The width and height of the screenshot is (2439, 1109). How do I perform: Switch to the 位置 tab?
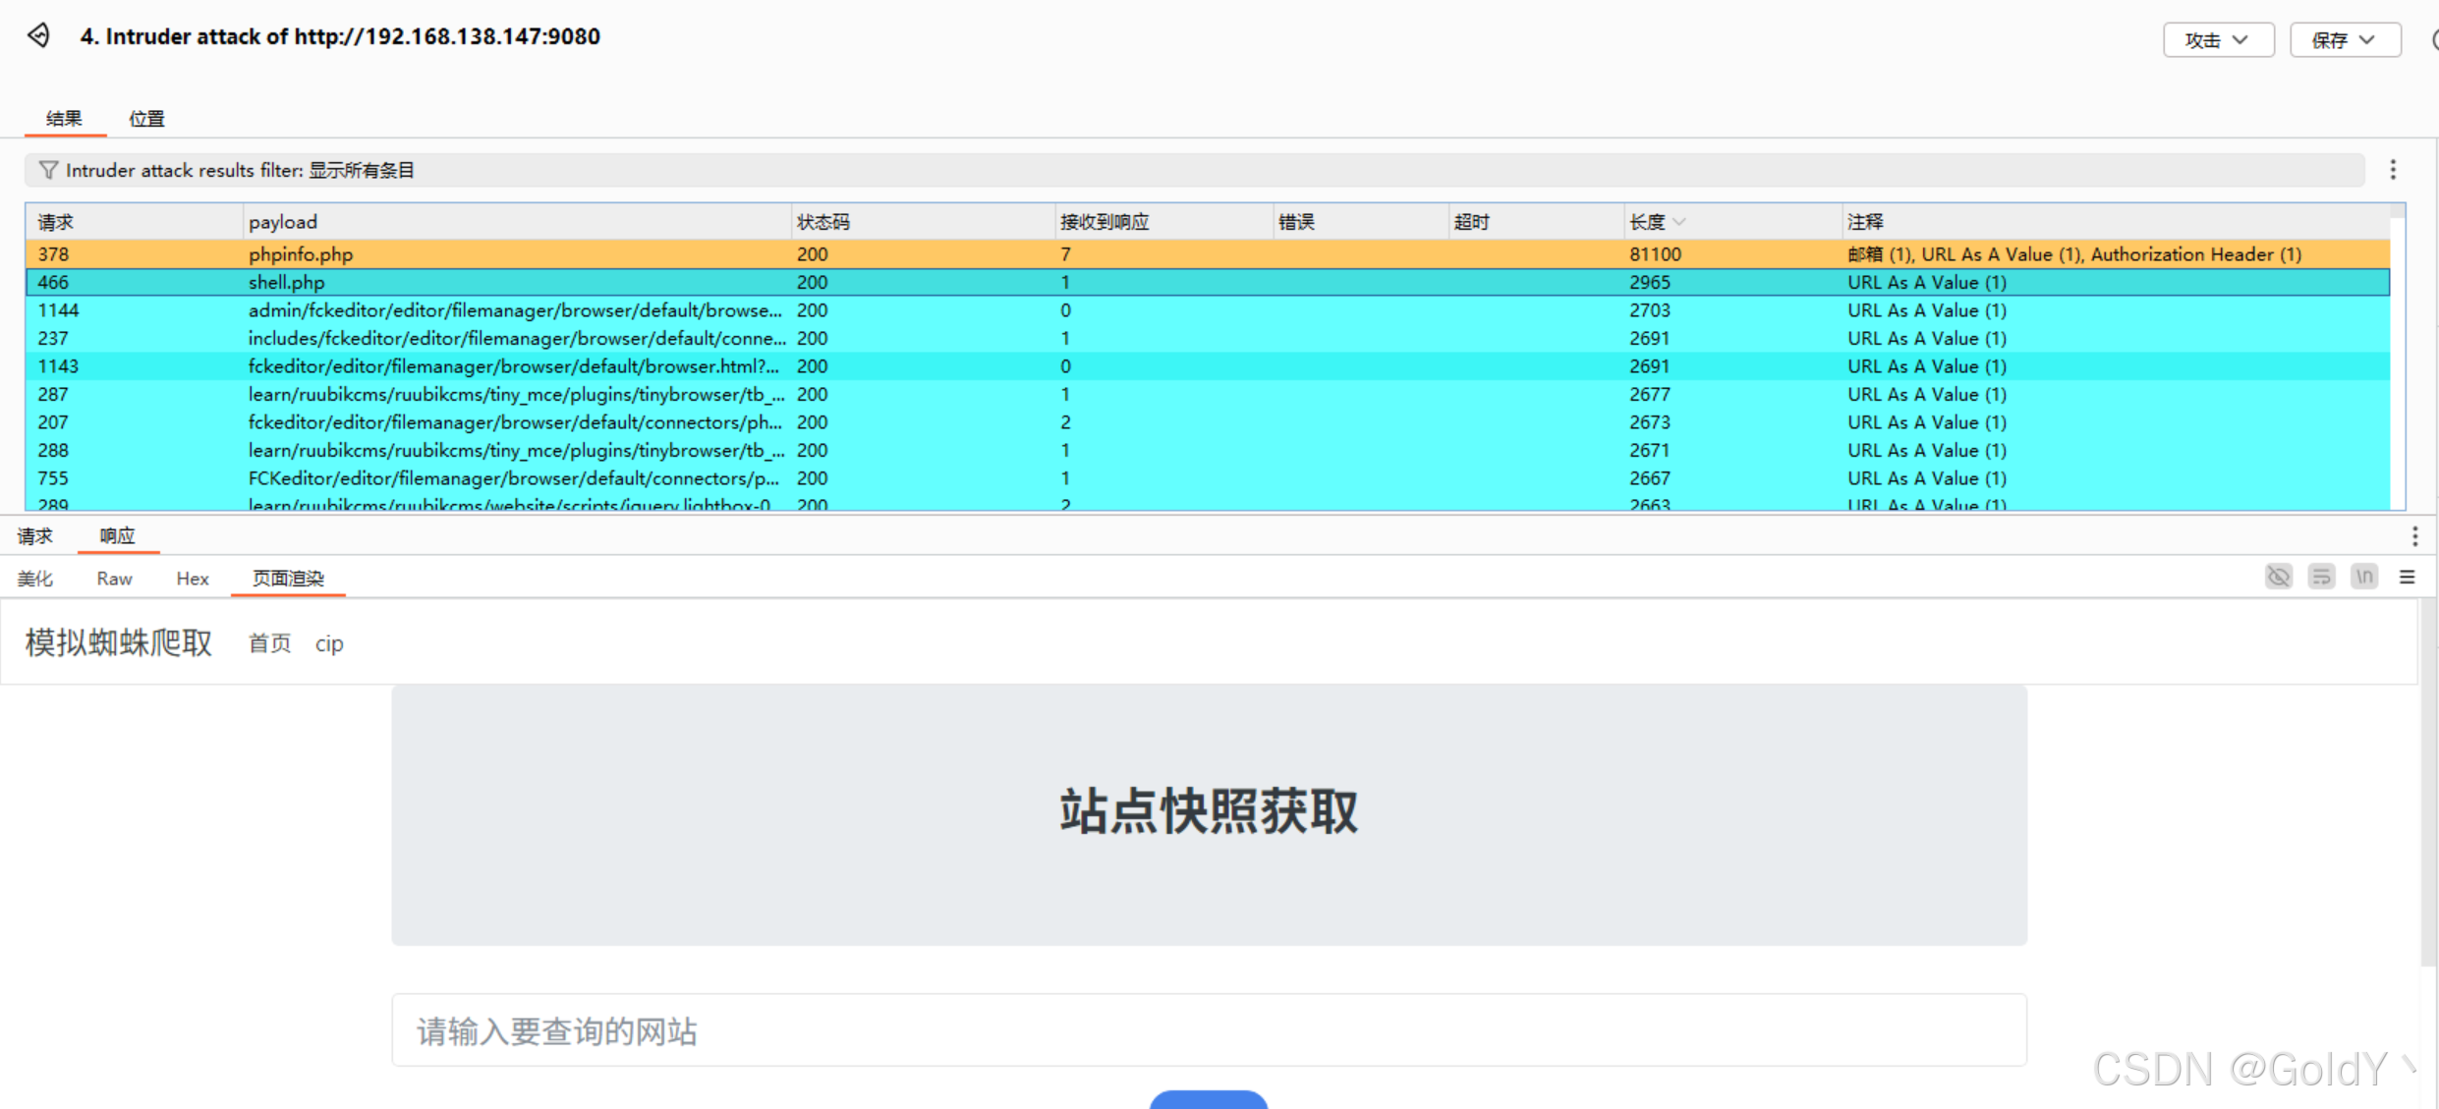click(146, 119)
